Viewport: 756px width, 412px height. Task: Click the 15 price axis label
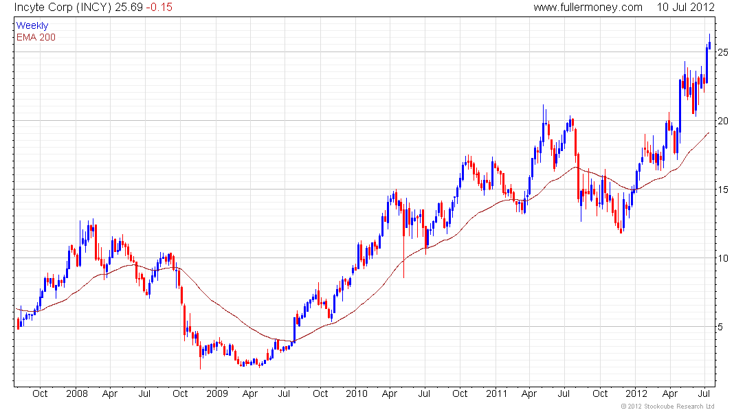723,190
